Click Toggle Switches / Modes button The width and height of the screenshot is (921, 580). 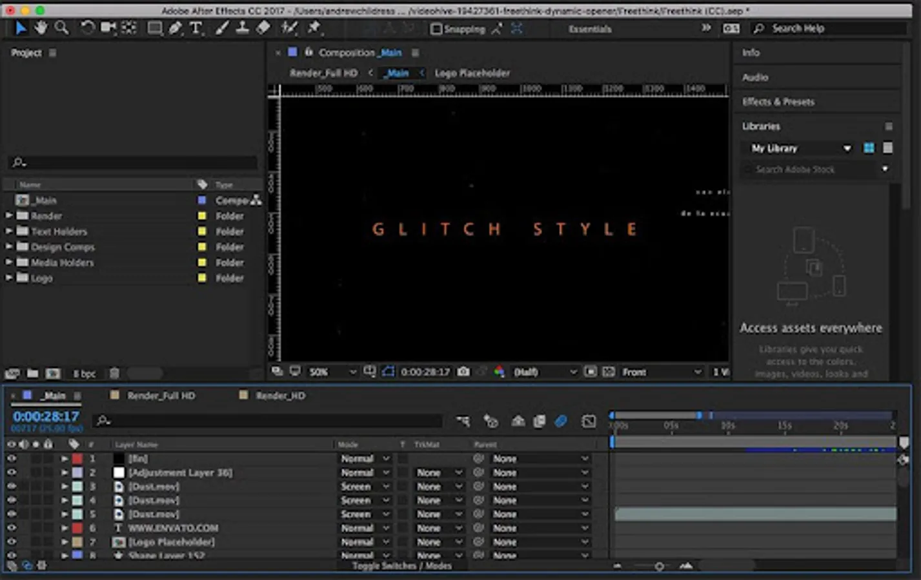point(401,566)
